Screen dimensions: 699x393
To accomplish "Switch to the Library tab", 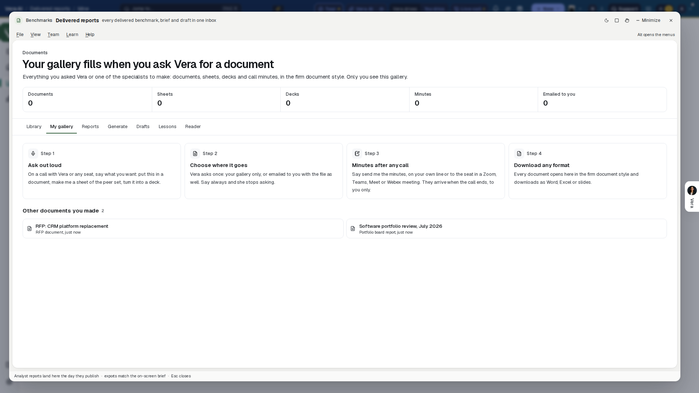I will (x=34, y=127).
